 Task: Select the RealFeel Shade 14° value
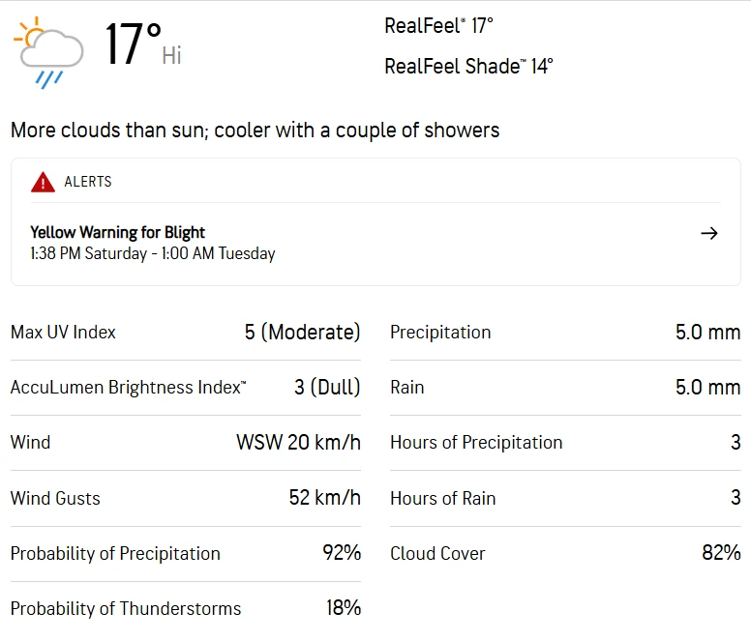[x=468, y=67]
